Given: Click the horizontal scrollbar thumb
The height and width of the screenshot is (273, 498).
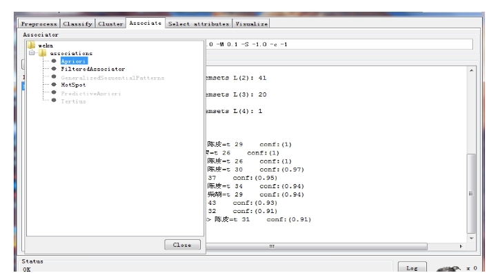Looking at the screenshot, I should (317, 246).
